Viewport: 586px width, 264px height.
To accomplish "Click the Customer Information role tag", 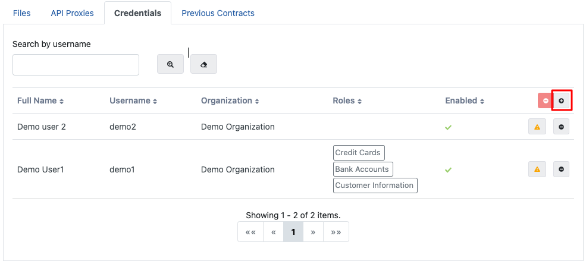I will point(375,186).
